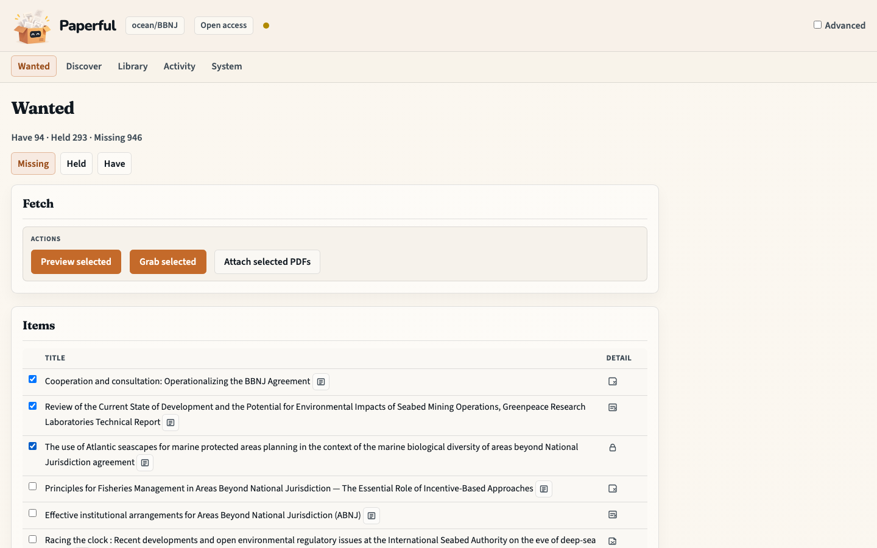This screenshot has height=548, width=877.
Task: Select the 'Racing the clock' item checkbox
Action: (33, 539)
